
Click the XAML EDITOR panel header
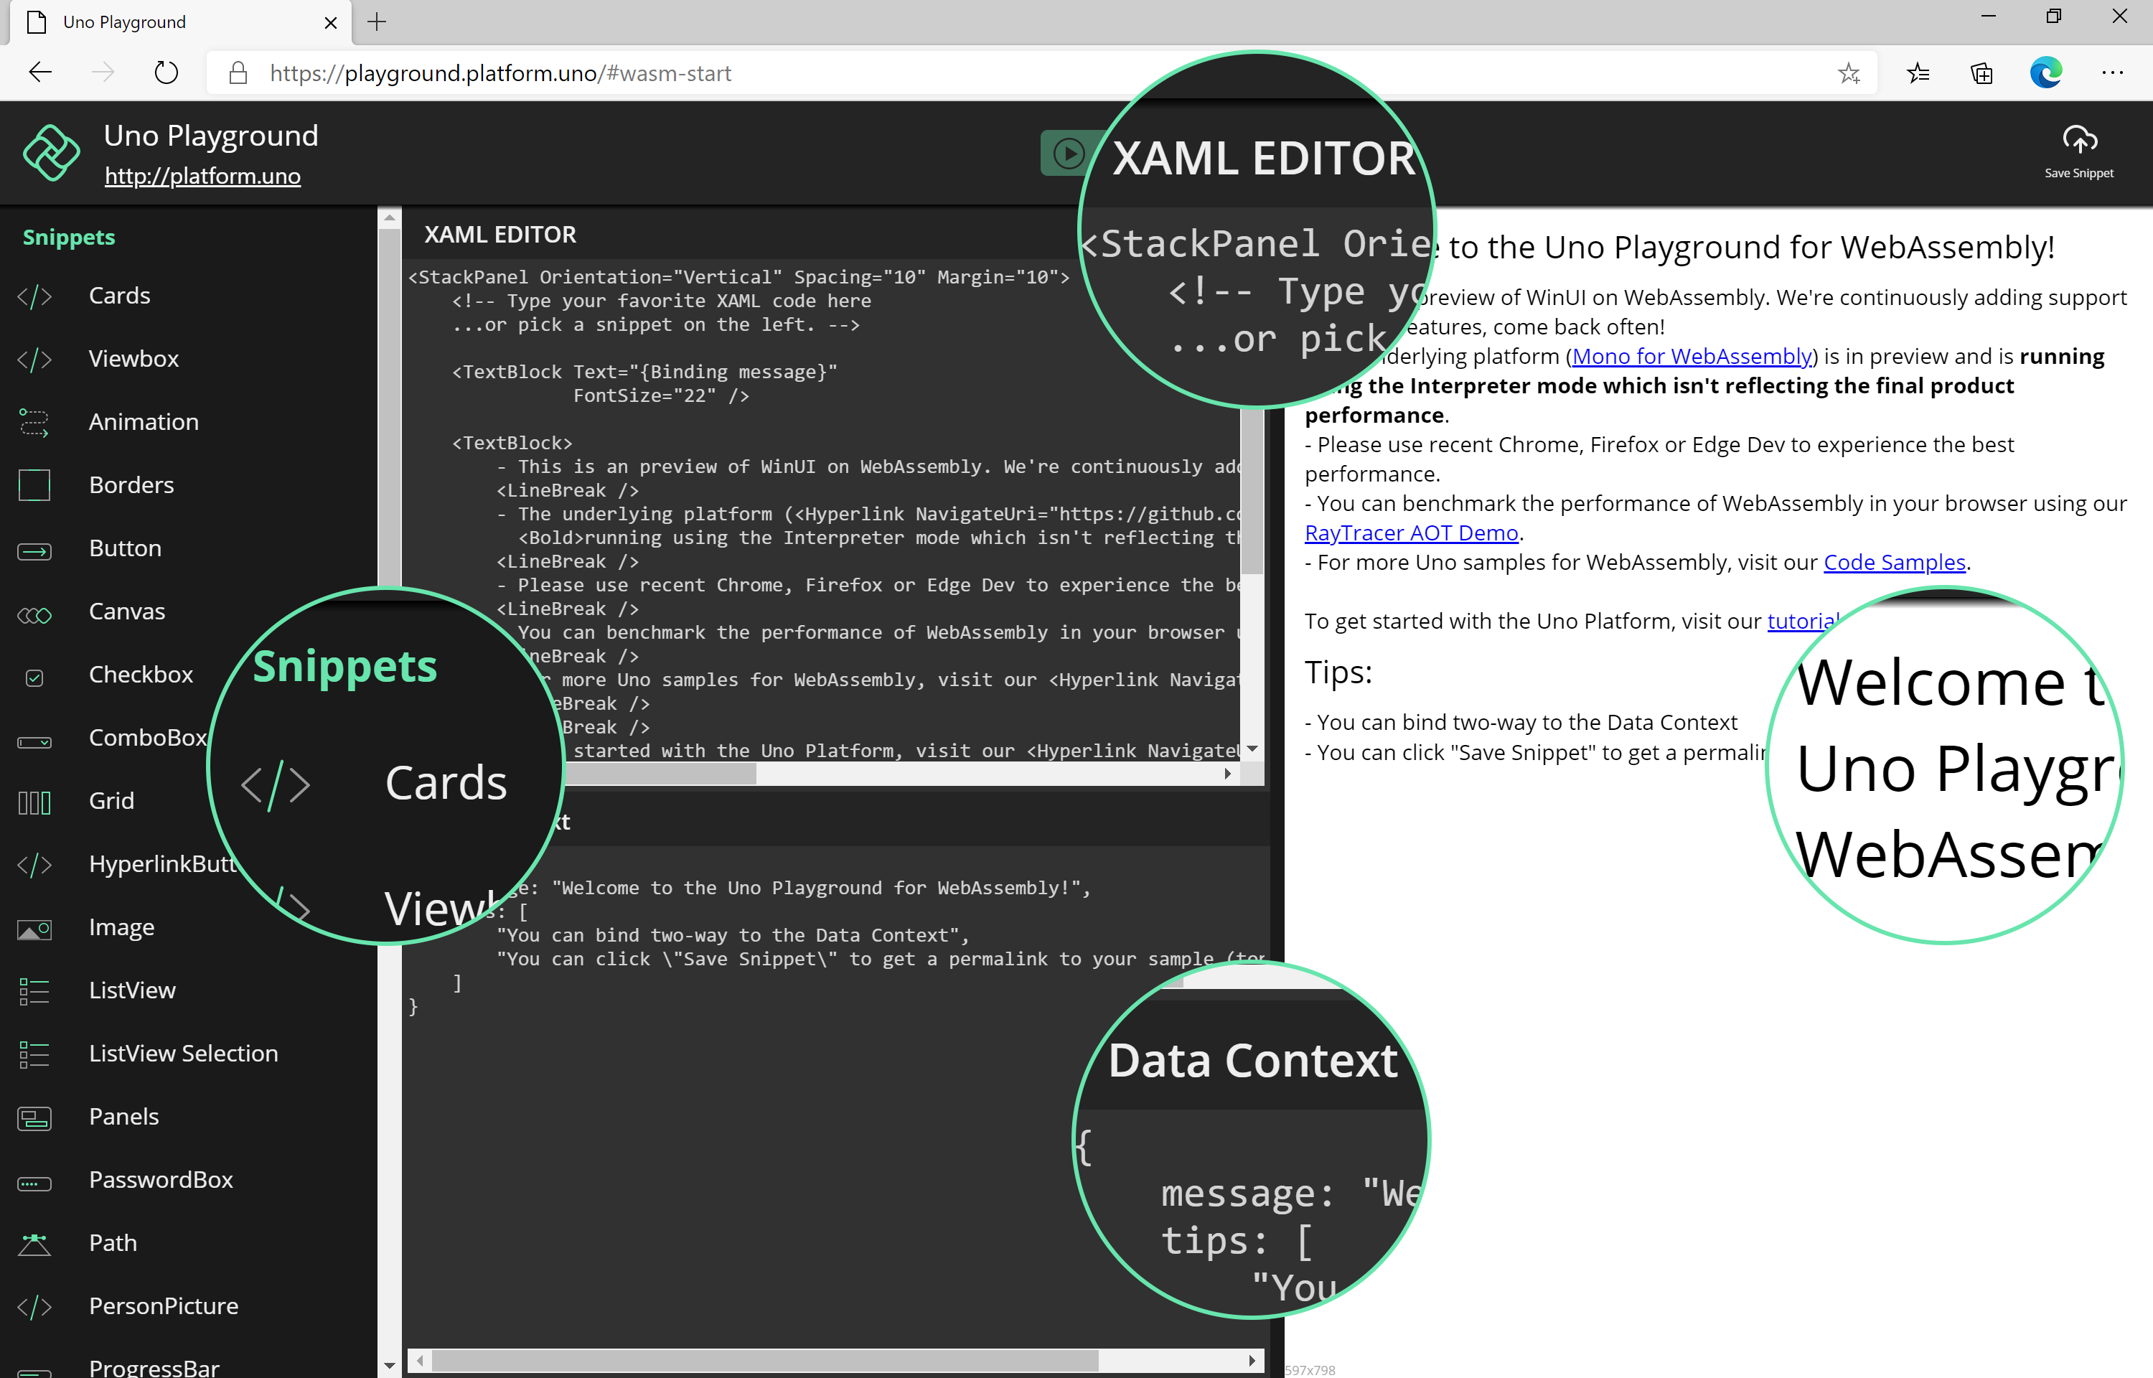click(x=501, y=233)
